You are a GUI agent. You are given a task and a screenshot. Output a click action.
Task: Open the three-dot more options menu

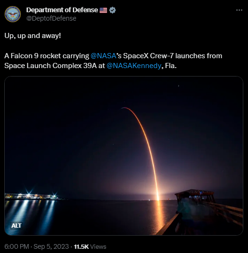[x=239, y=10]
